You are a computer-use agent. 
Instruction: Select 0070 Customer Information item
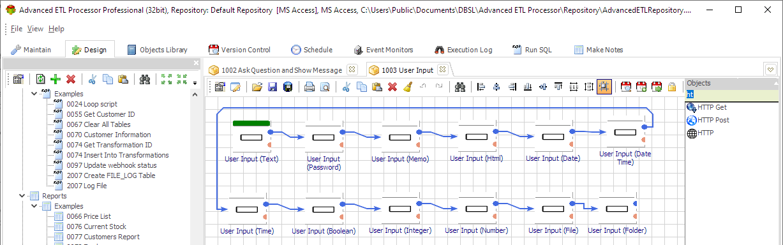(108, 135)
